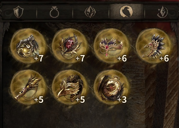
Task: Select the crystal gem category tab
Action: click(90, 12)
